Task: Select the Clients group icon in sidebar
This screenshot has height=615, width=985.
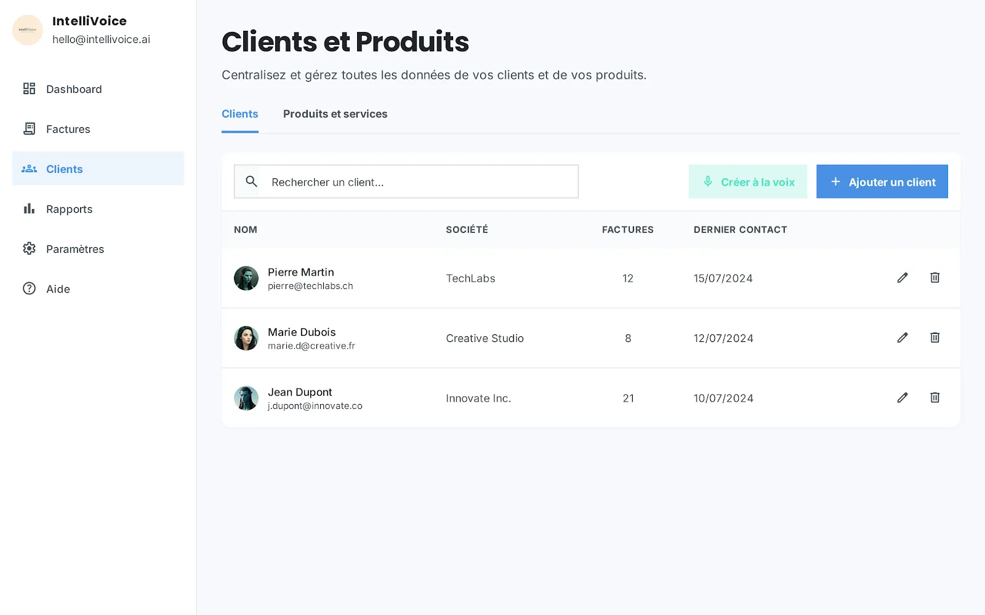Action: point(29,169)
